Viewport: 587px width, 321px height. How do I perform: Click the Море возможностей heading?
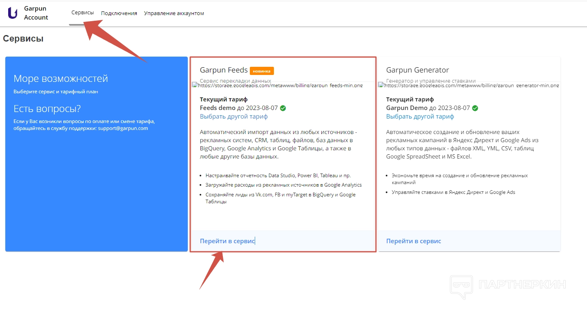coord(61,79)
